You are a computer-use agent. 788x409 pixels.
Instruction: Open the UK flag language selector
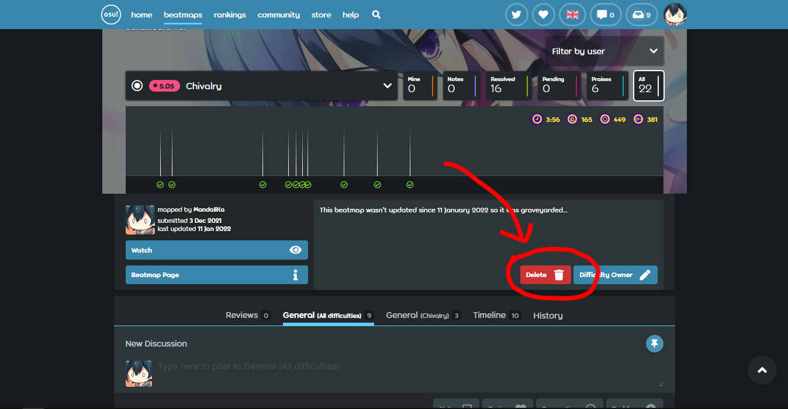tap(573, 15)
